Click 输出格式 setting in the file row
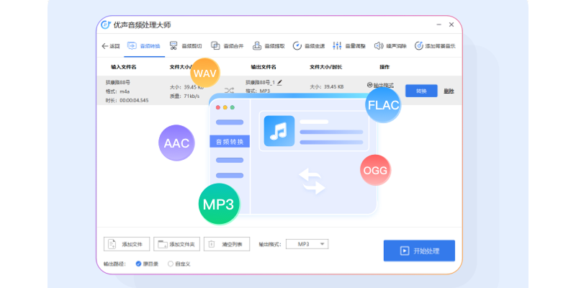This screenshot has height=288, width=576. coord(380,85)
